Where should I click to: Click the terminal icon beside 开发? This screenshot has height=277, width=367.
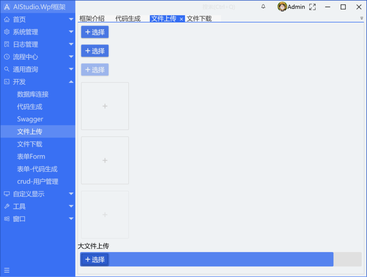pyautogui.click(x=7, y=82)
